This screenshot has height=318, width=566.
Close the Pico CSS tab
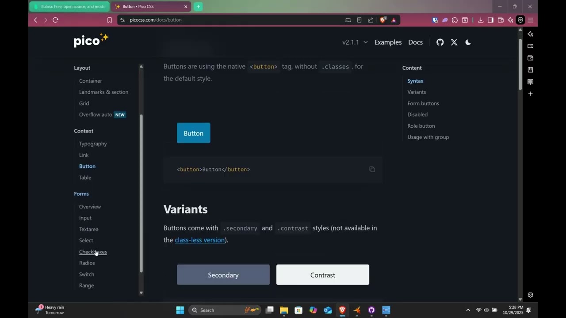click(186, 7)
